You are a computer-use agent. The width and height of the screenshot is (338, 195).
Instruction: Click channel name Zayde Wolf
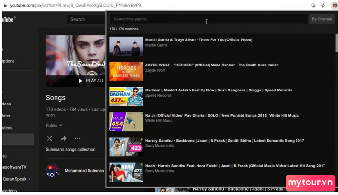point(155,70)
